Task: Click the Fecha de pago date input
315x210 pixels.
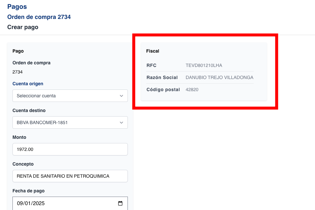Action: pyautogui.click(x=66, y=203)
